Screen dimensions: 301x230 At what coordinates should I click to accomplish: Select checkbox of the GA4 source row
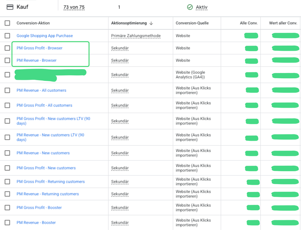[x=7, y=75]
